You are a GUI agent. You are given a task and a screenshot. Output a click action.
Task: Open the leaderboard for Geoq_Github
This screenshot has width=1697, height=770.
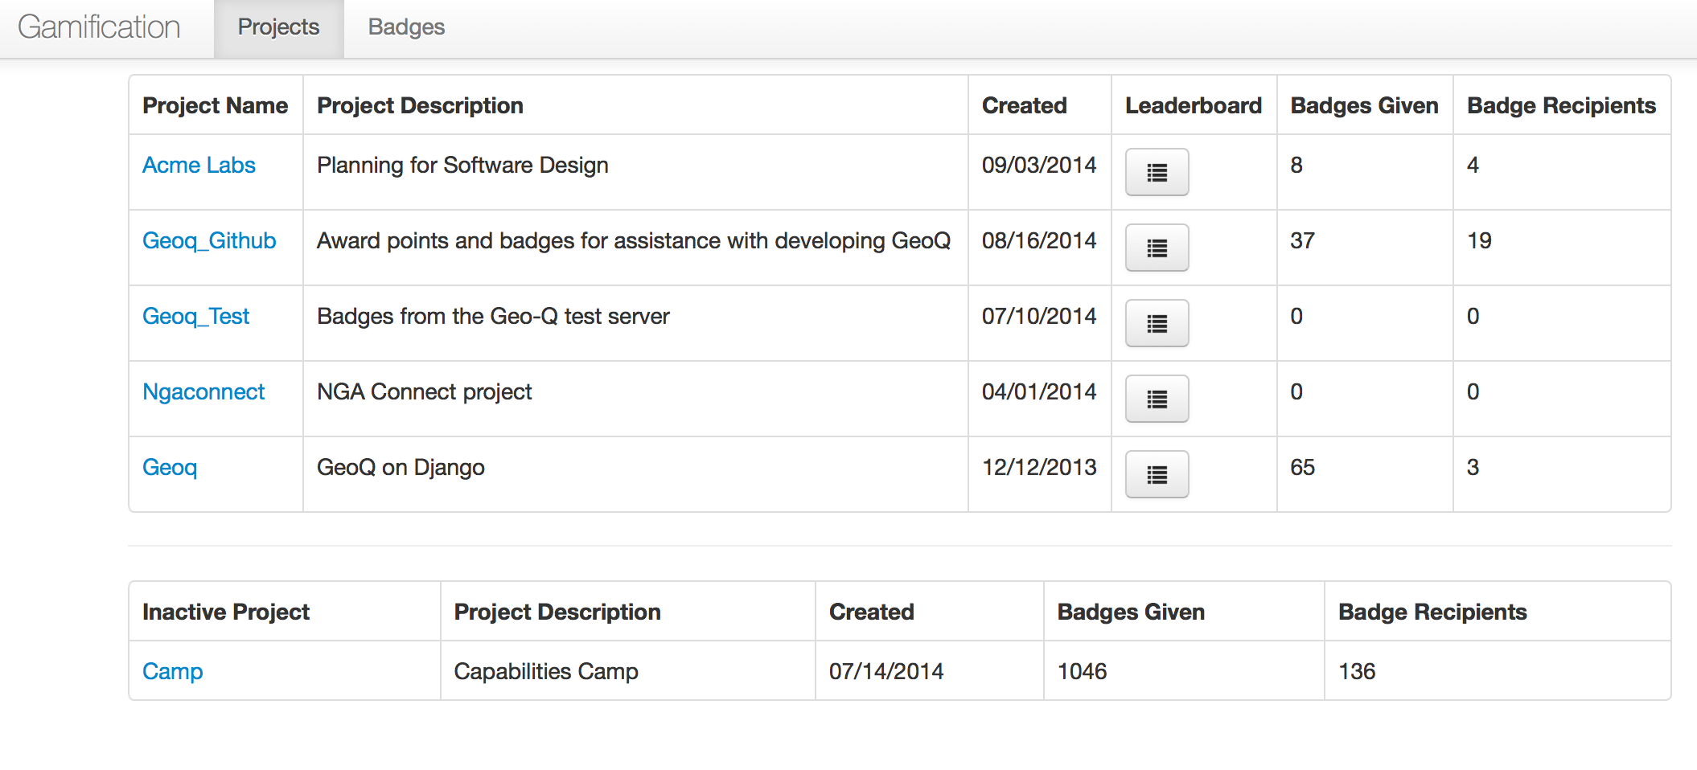point(1156,248)
